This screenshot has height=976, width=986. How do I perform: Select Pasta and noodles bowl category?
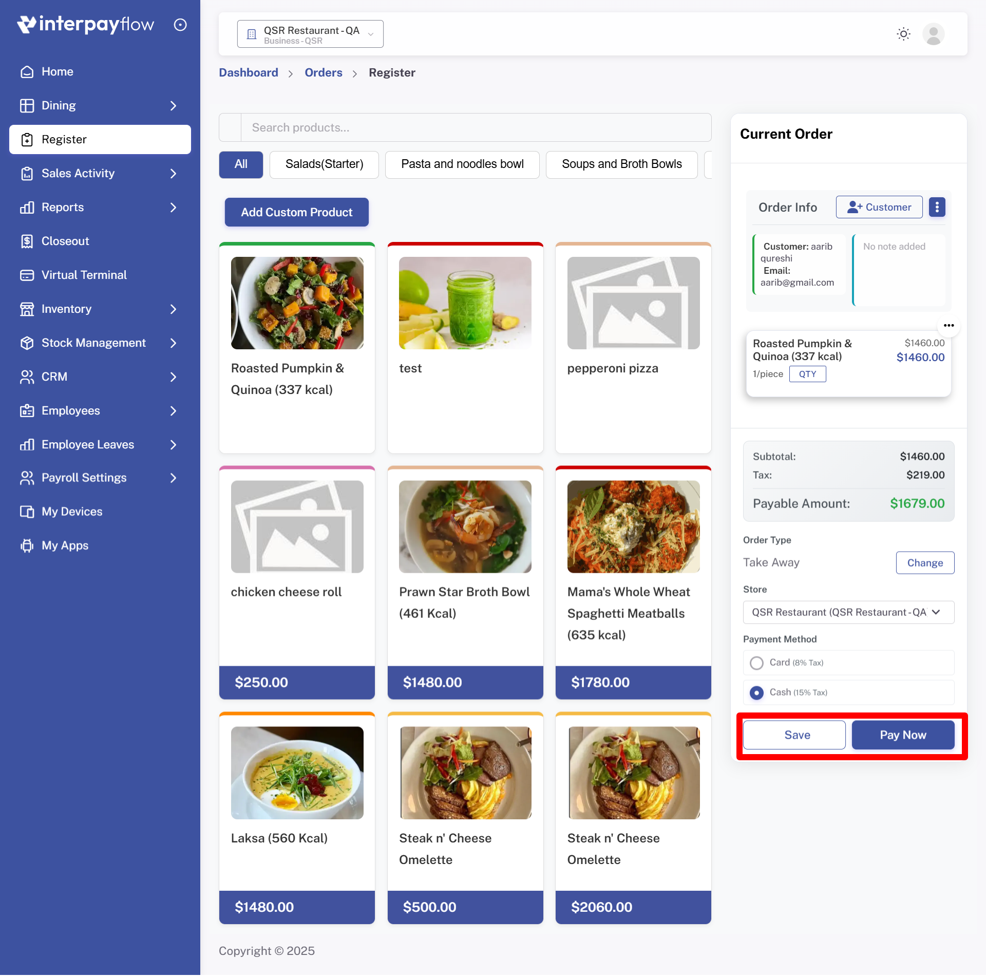pyautogui.click(x=462, y=164)
